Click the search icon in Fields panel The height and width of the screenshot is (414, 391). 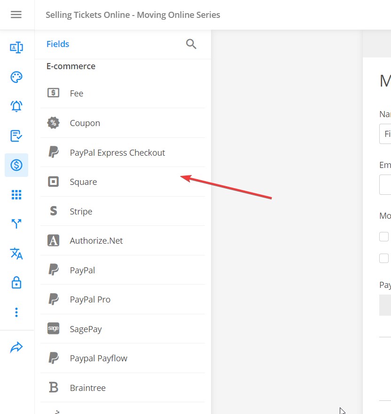[191, 44]
